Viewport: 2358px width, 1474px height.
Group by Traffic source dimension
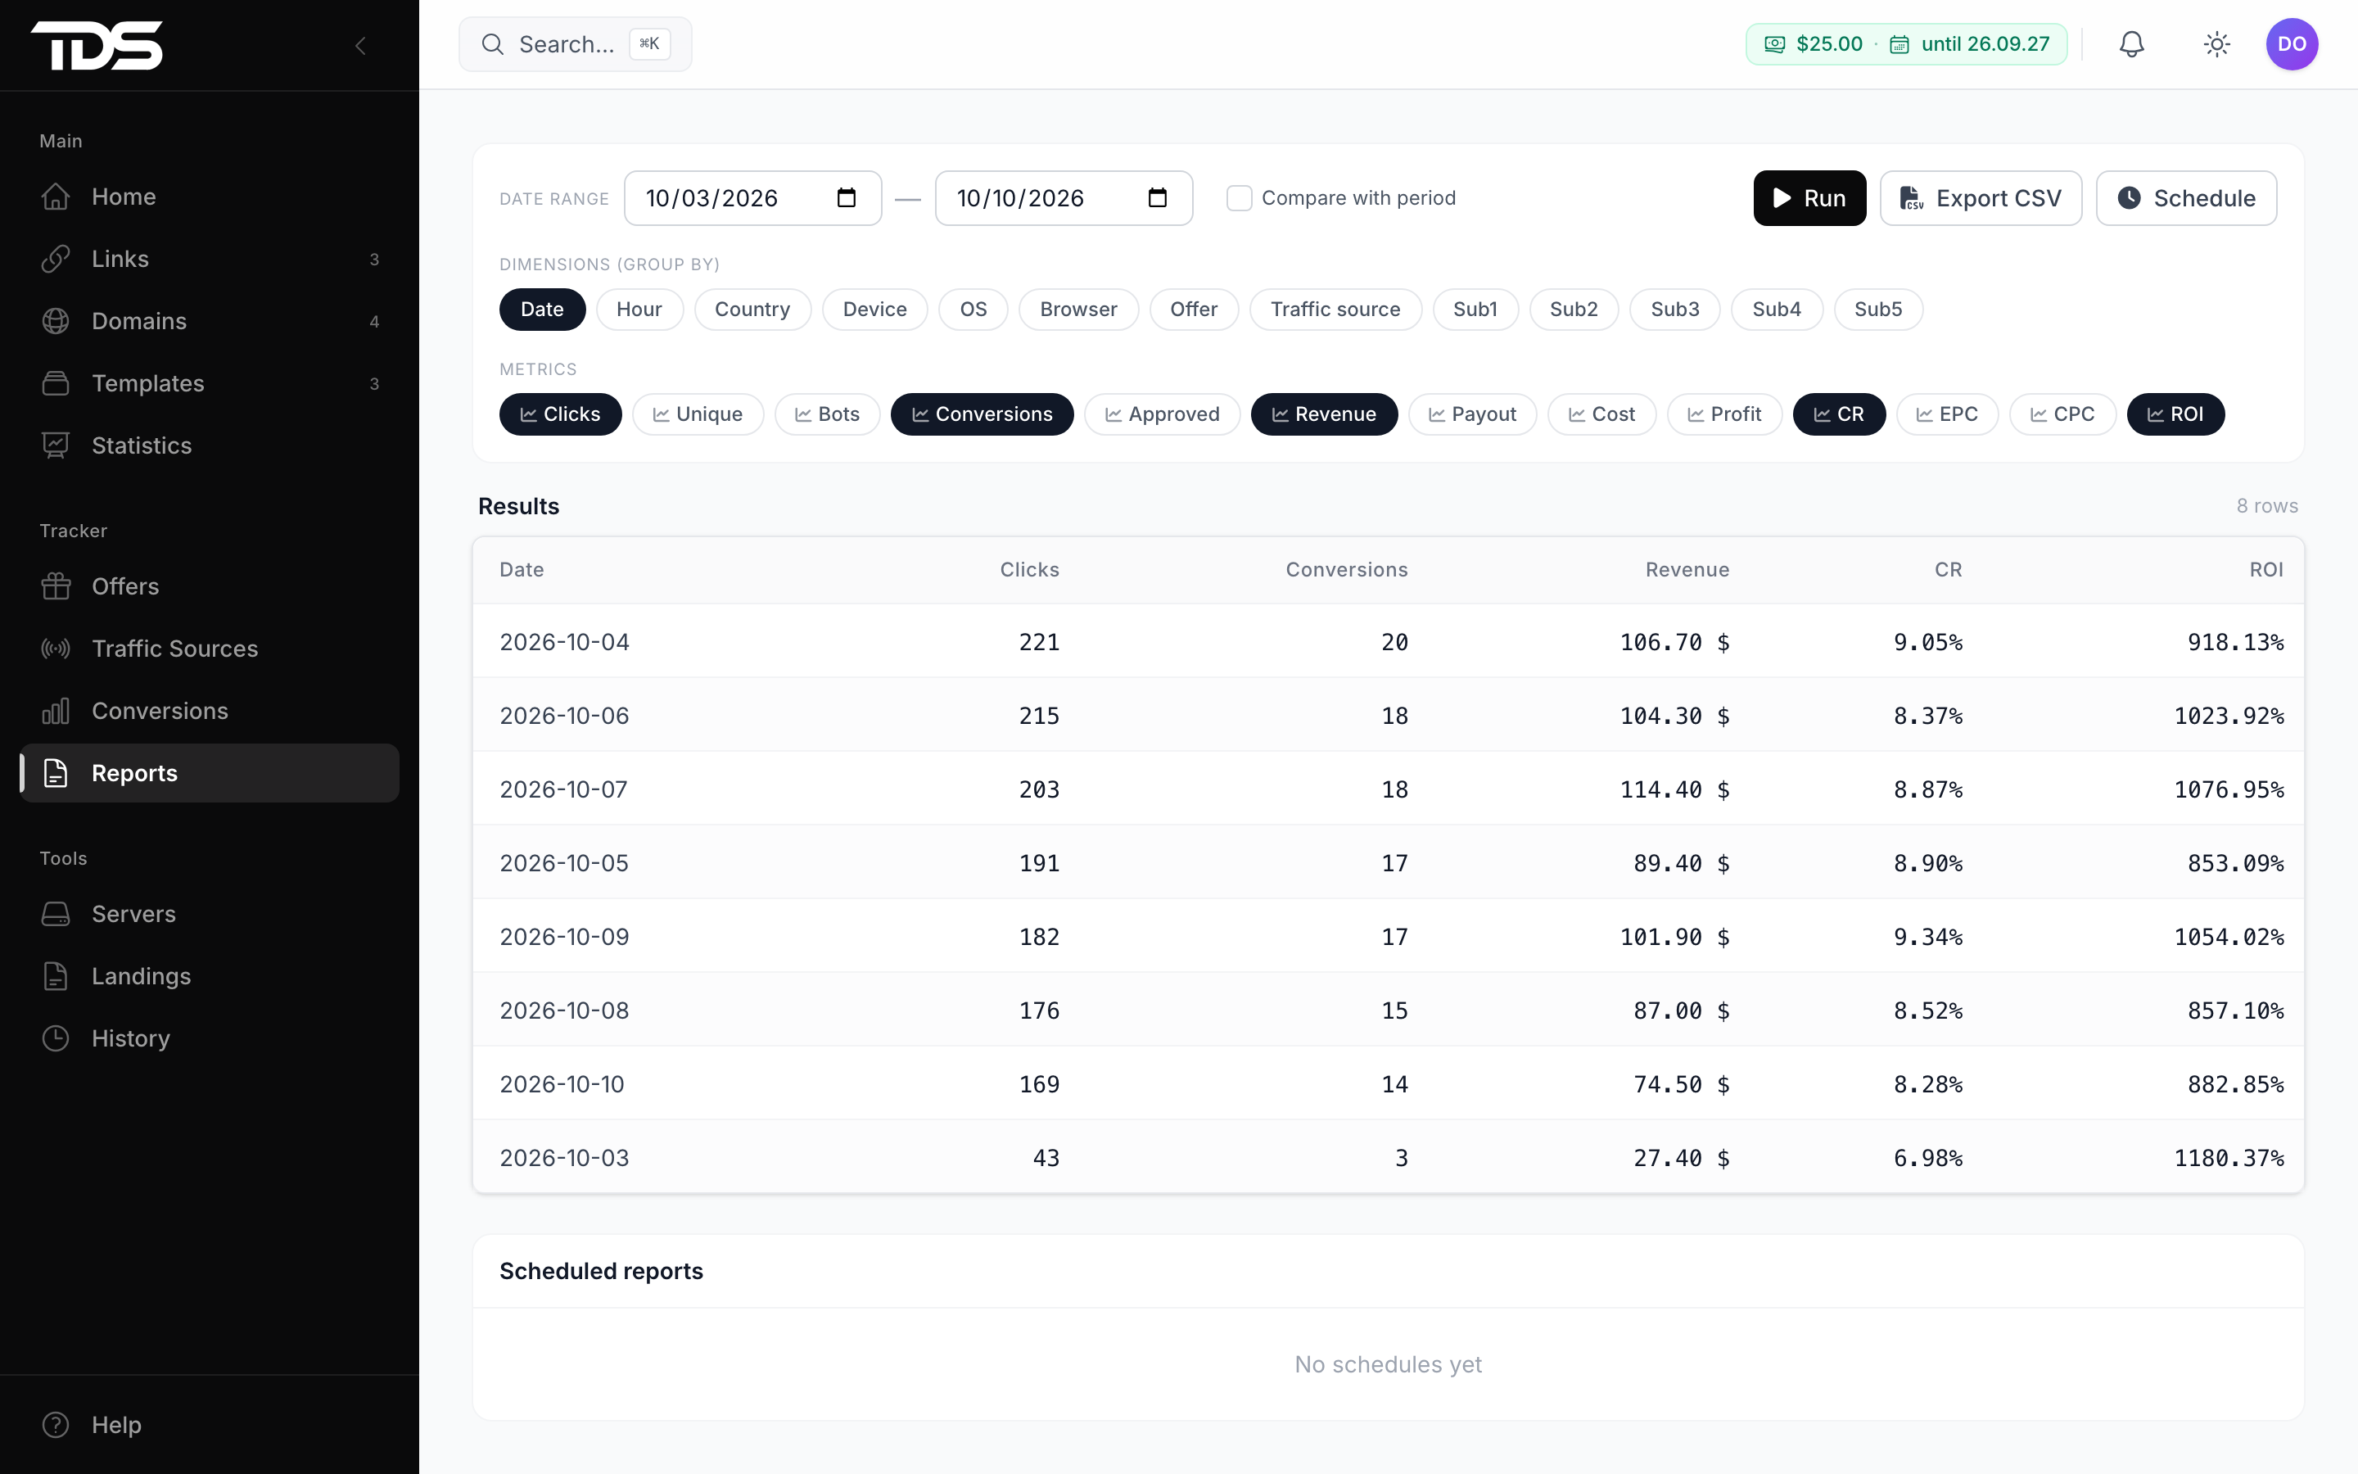point(1335,309)
